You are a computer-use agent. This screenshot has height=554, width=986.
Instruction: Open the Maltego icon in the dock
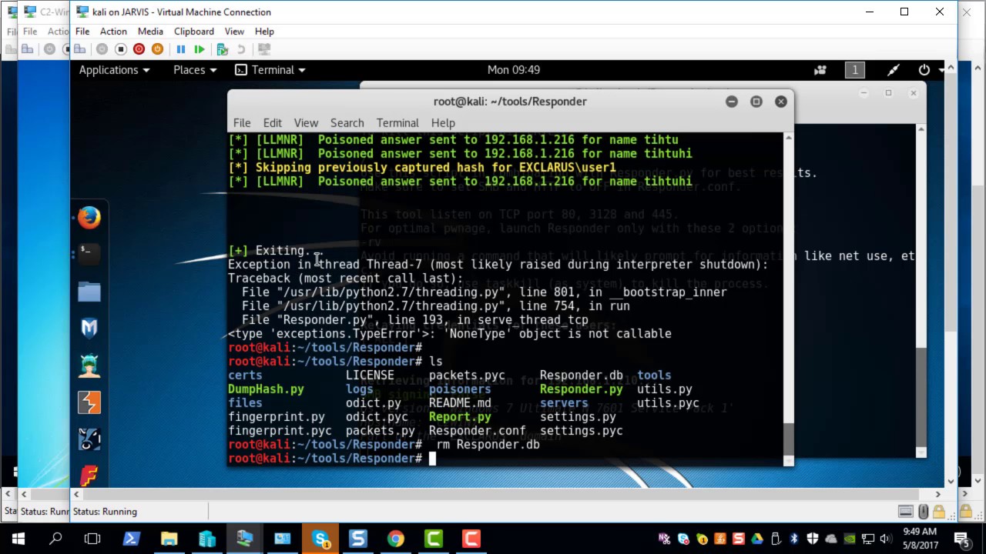coord(89,439)
